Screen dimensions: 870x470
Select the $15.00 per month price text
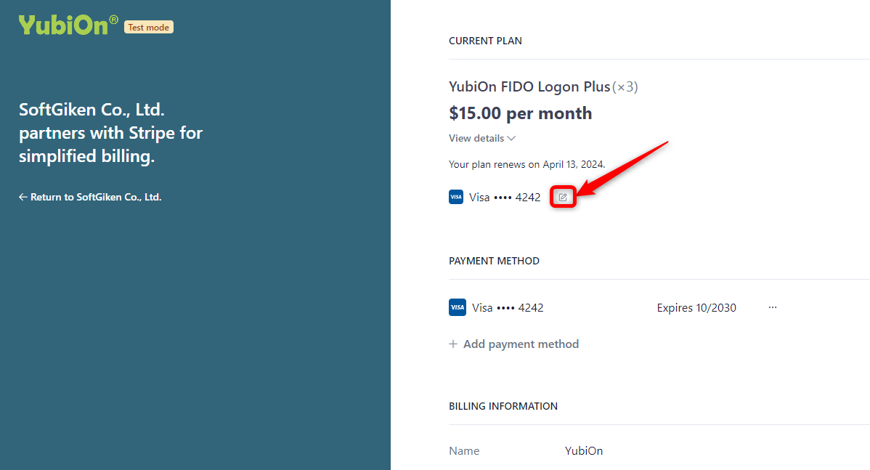(x=521, y=113)
